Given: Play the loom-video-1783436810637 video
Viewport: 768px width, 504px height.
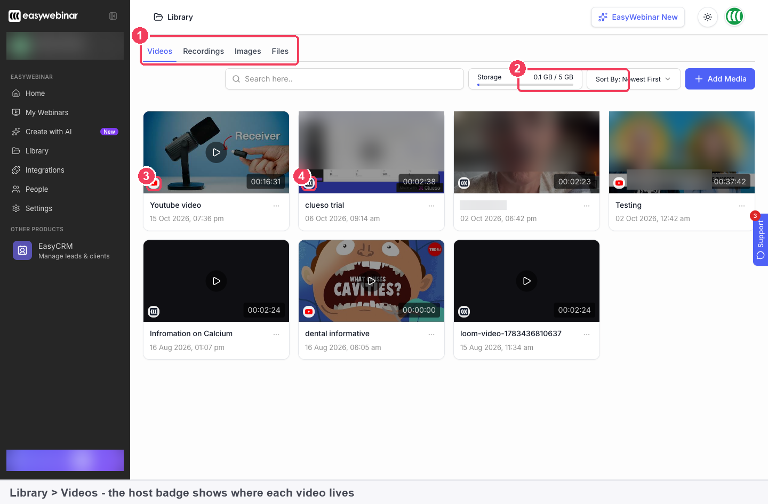Looking at the screenshot, I should point(526,281).
